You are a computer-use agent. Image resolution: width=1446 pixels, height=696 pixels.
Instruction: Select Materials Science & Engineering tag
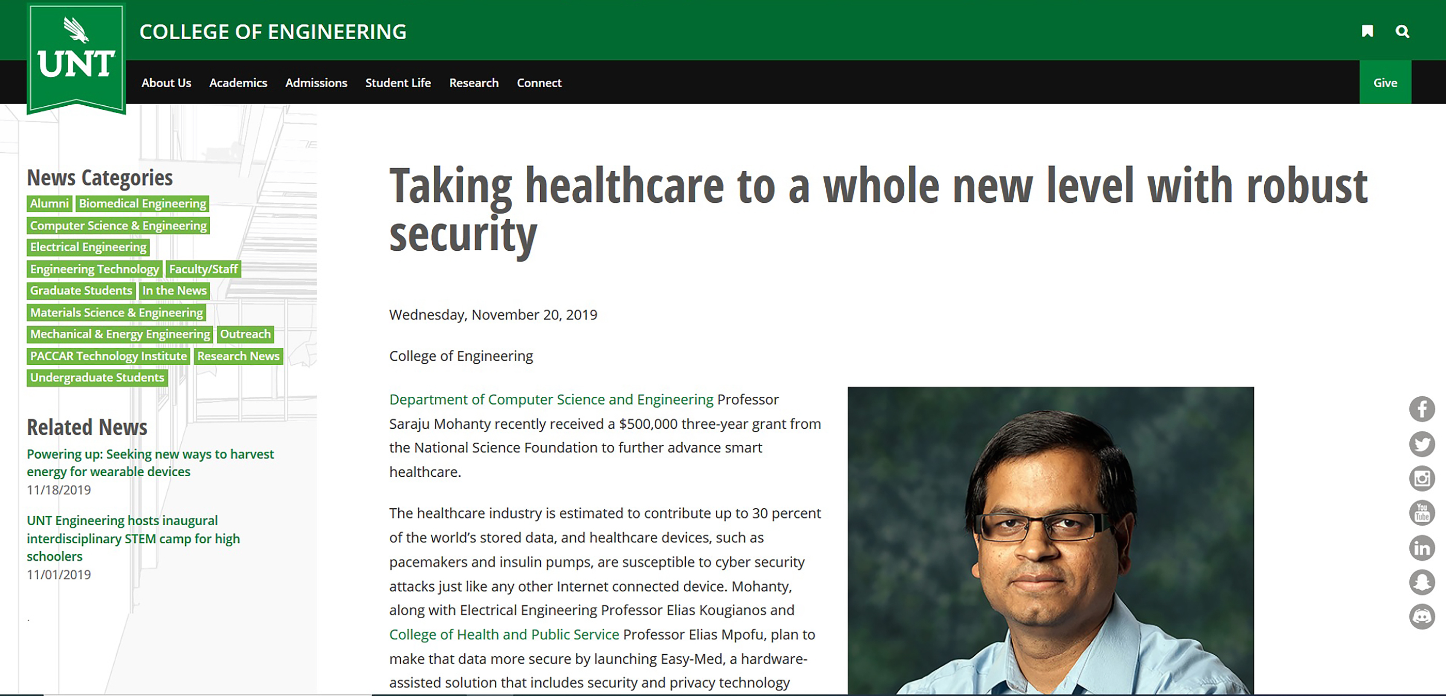click(116, 312)
